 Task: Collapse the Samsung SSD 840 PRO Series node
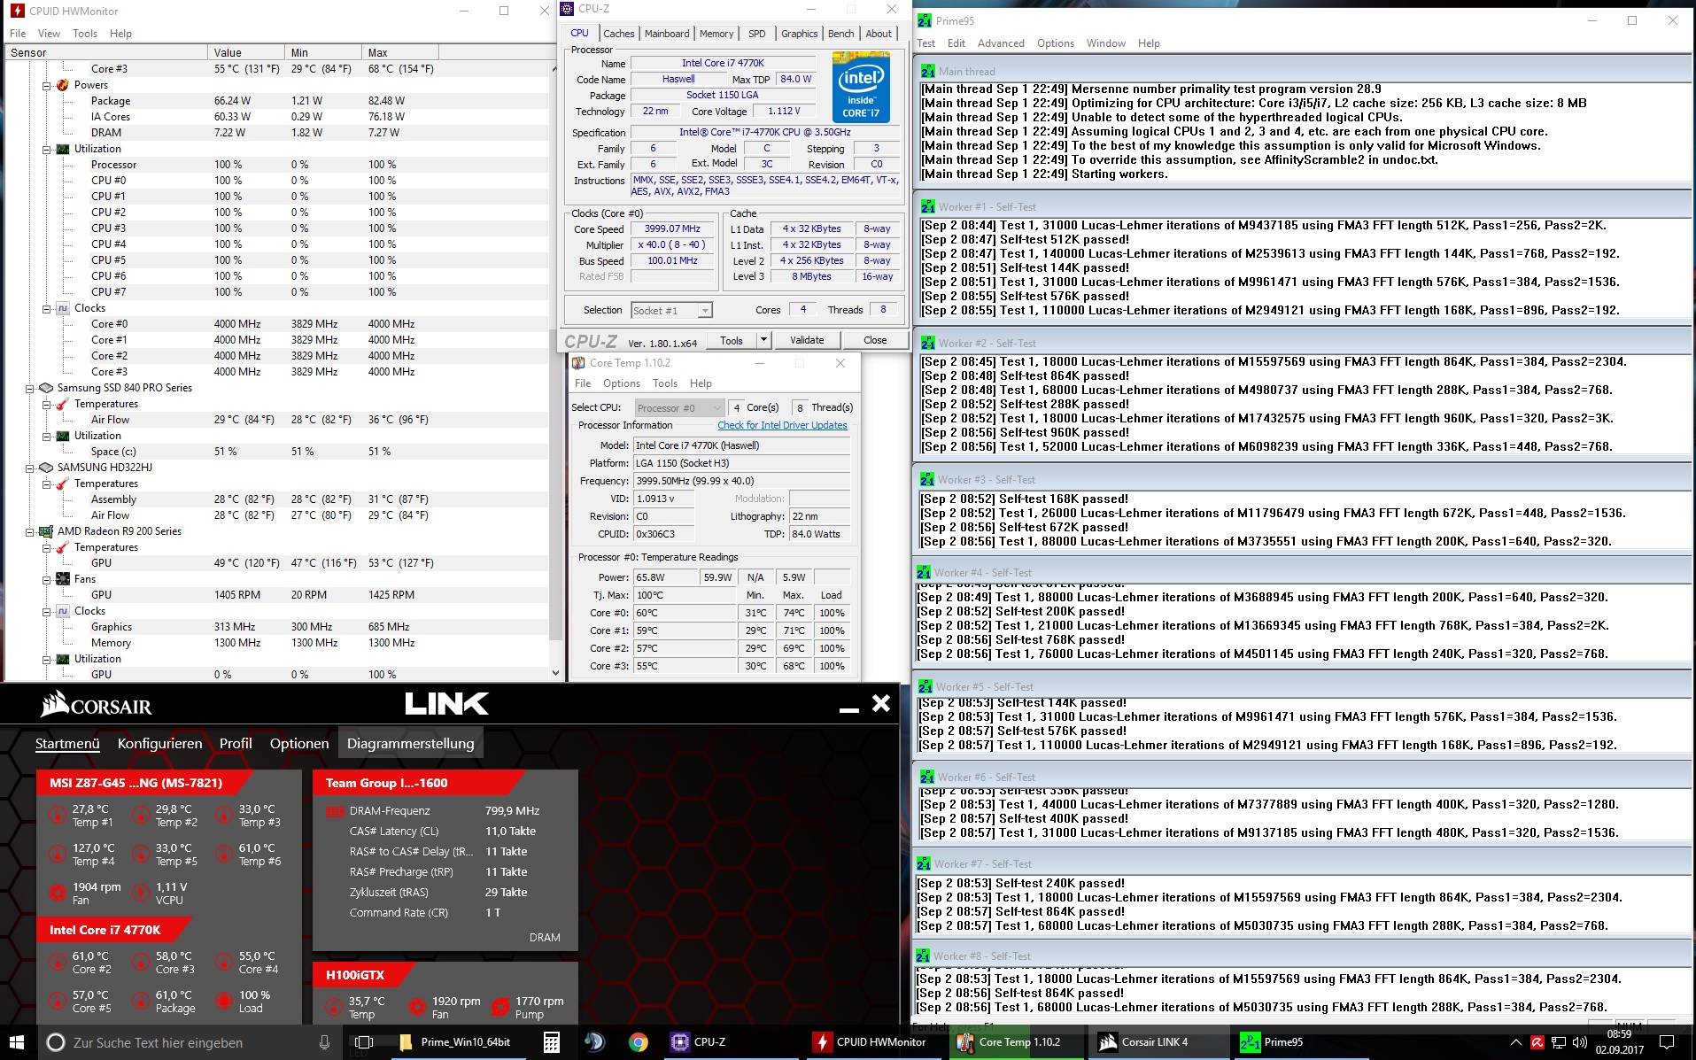29,388
